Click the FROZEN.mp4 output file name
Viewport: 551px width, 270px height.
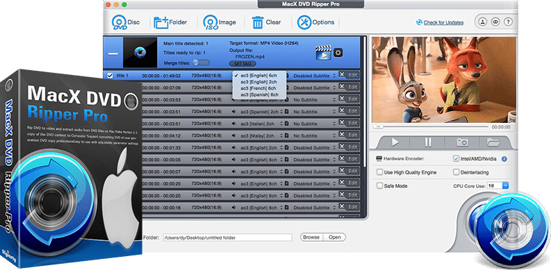point(250,56)
